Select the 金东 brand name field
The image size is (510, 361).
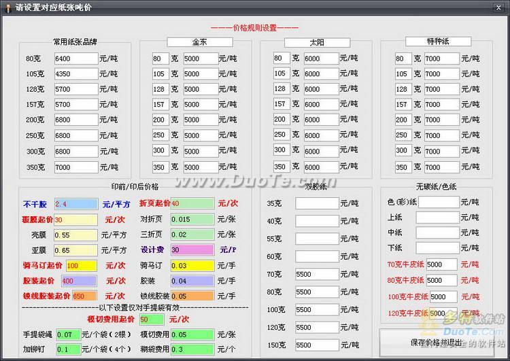point(200,42)
